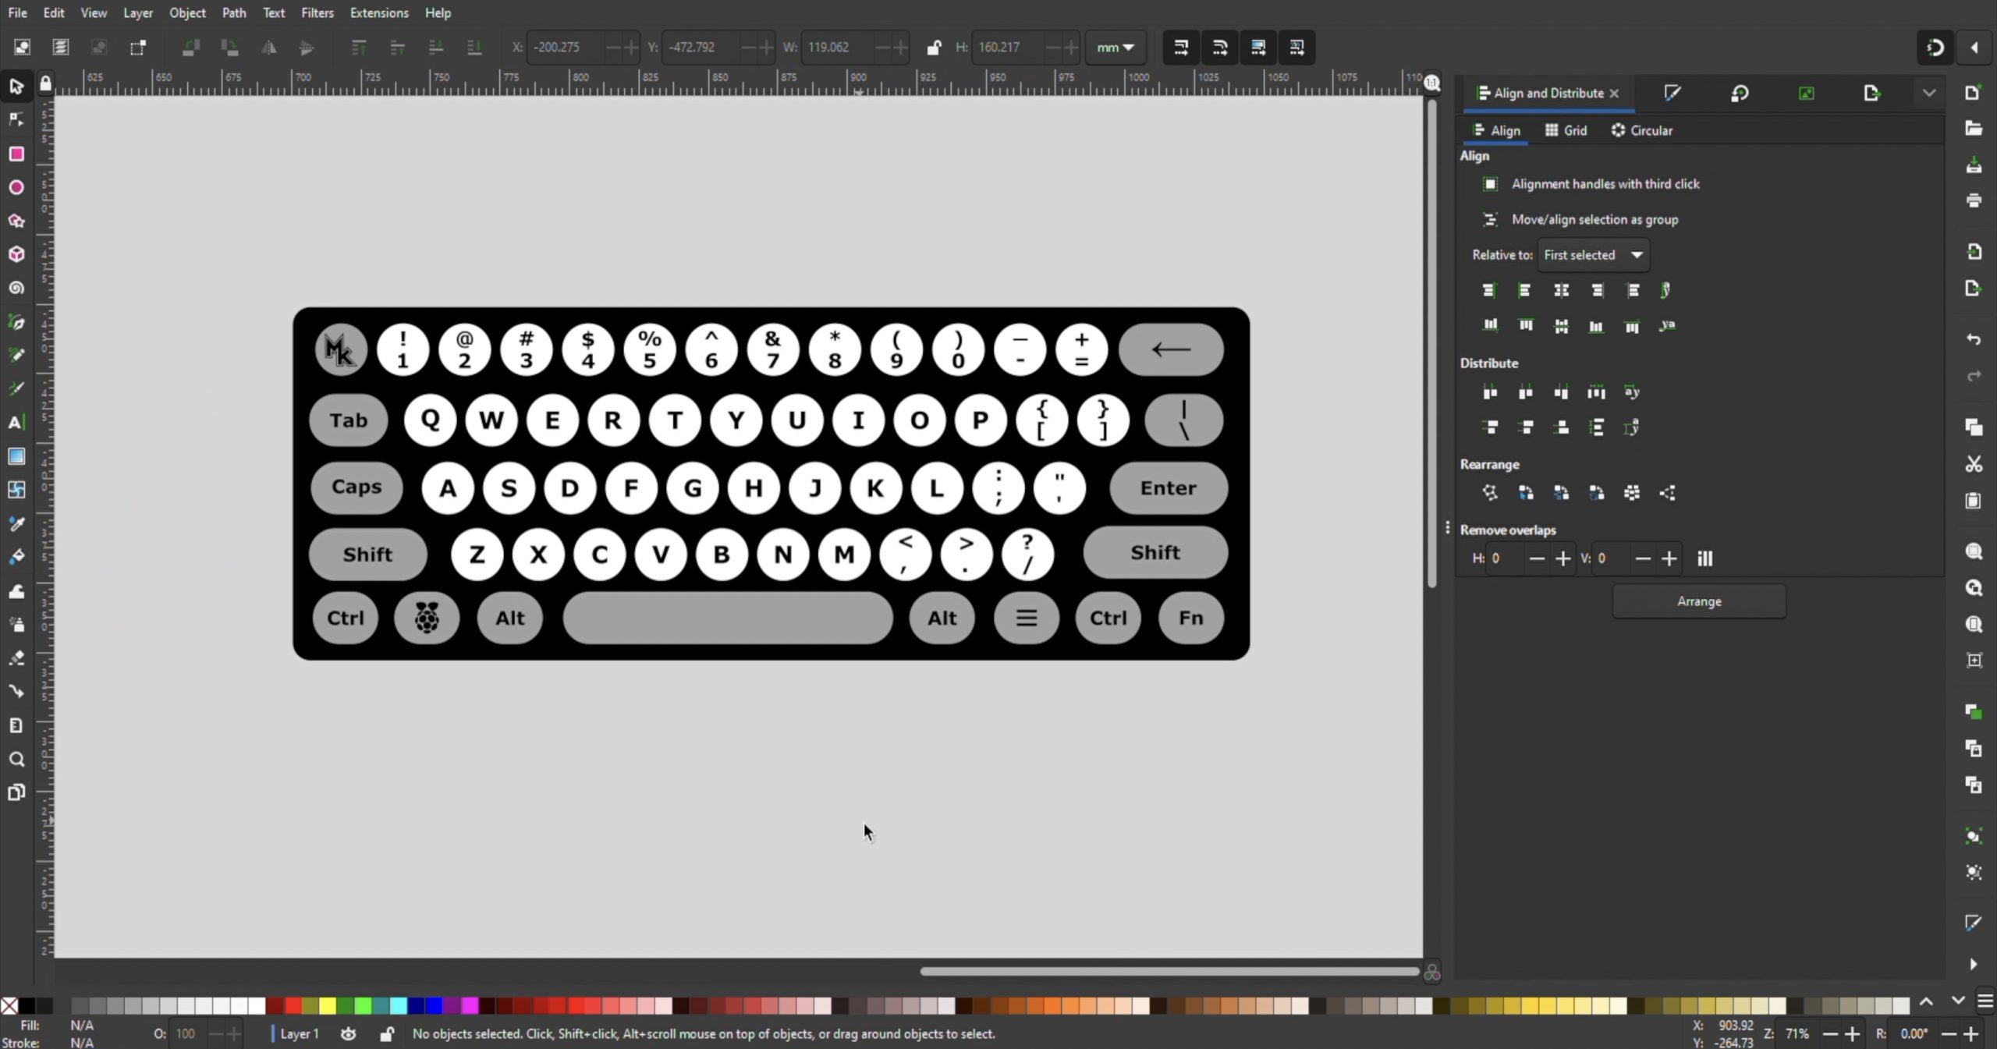The width and height of the screenshot is (1997, 1049).
Task: Click the X position input field
Action: 566,48
